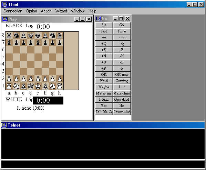This screenshot has width=206, height=170.
Task: Select the white pawn on h2
Action: (x=60, y=79)
